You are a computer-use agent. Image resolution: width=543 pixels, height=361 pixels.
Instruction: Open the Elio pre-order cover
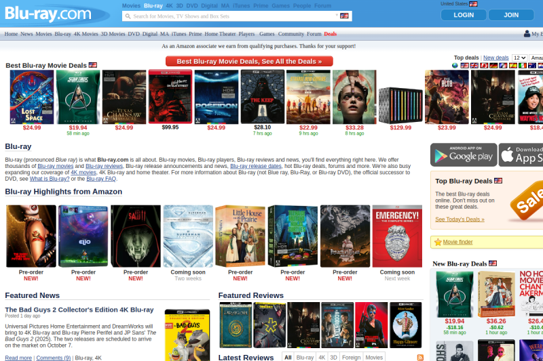pos(83,236)
